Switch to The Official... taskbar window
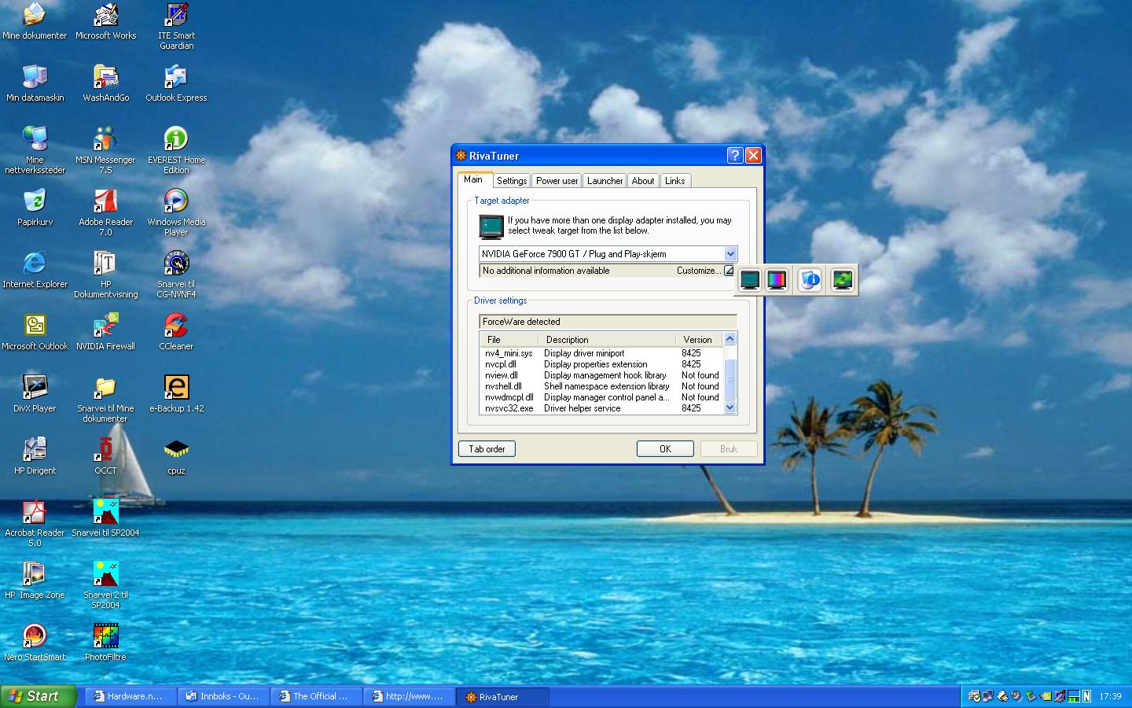This screenshot has width=1132, height=708. 315,696
